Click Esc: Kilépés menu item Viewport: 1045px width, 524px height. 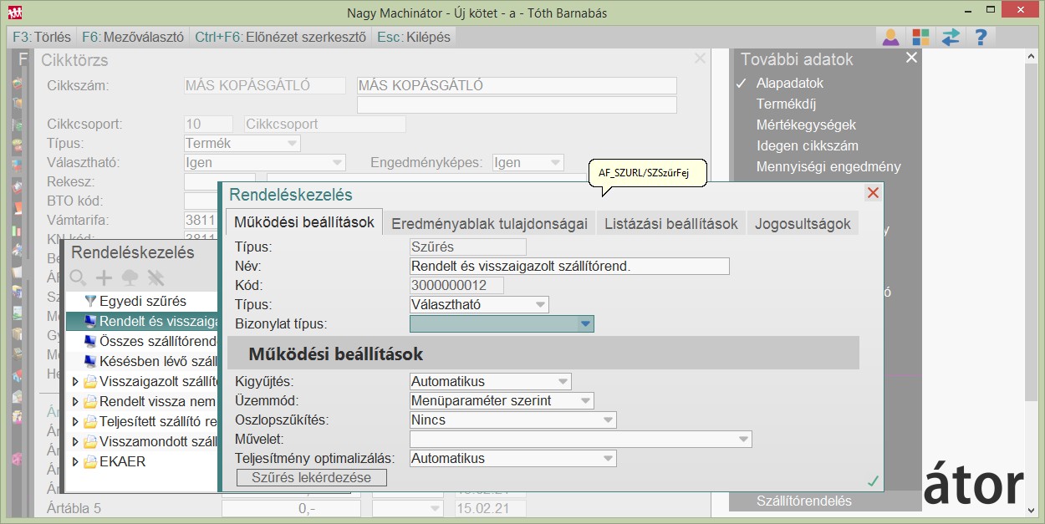click(x=414, y=37)
